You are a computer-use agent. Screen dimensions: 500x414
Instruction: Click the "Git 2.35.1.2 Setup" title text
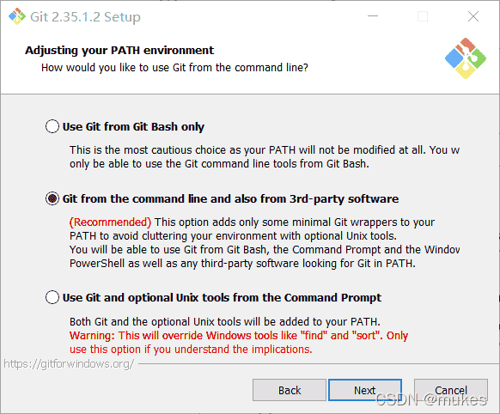coord(85,17)
